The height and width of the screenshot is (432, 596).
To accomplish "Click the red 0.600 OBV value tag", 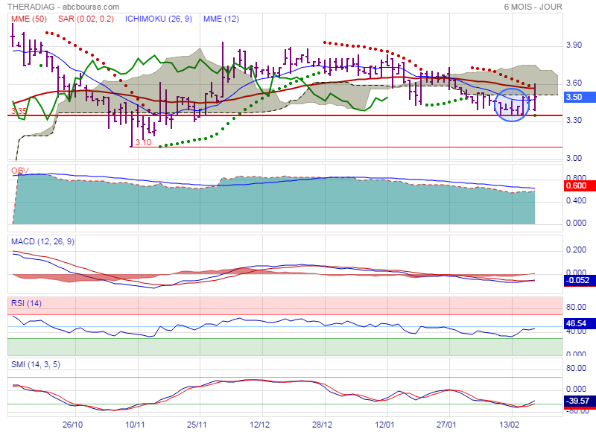I will click(580, 185).
